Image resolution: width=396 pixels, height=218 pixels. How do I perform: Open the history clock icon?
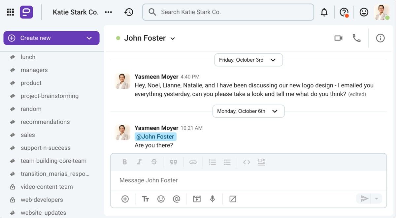tap(129, 12)
